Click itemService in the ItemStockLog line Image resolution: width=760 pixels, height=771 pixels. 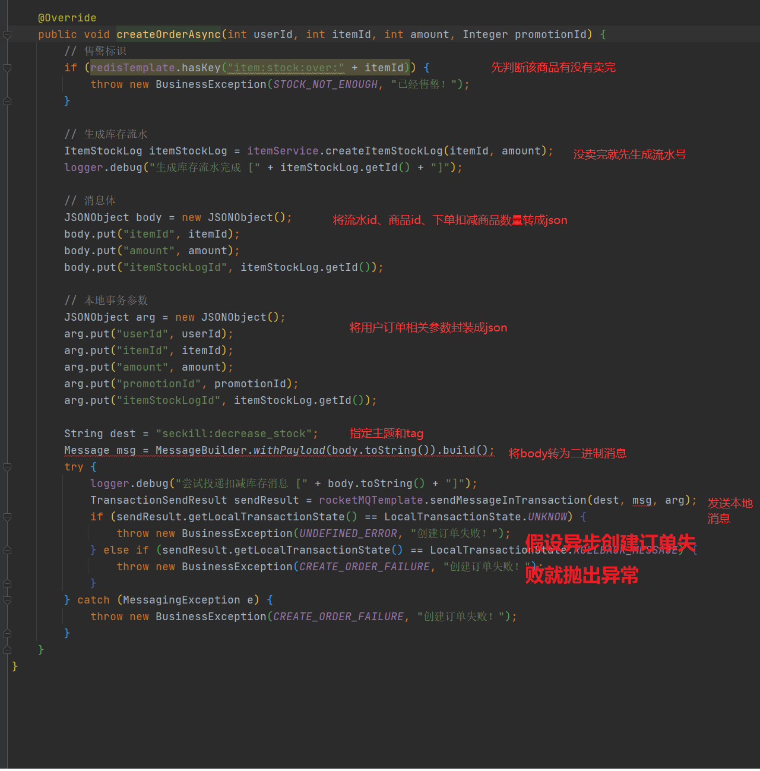coord(283,151)
